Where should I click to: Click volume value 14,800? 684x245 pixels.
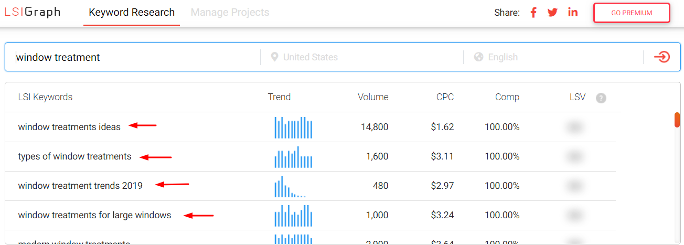(x=375, y=127)
